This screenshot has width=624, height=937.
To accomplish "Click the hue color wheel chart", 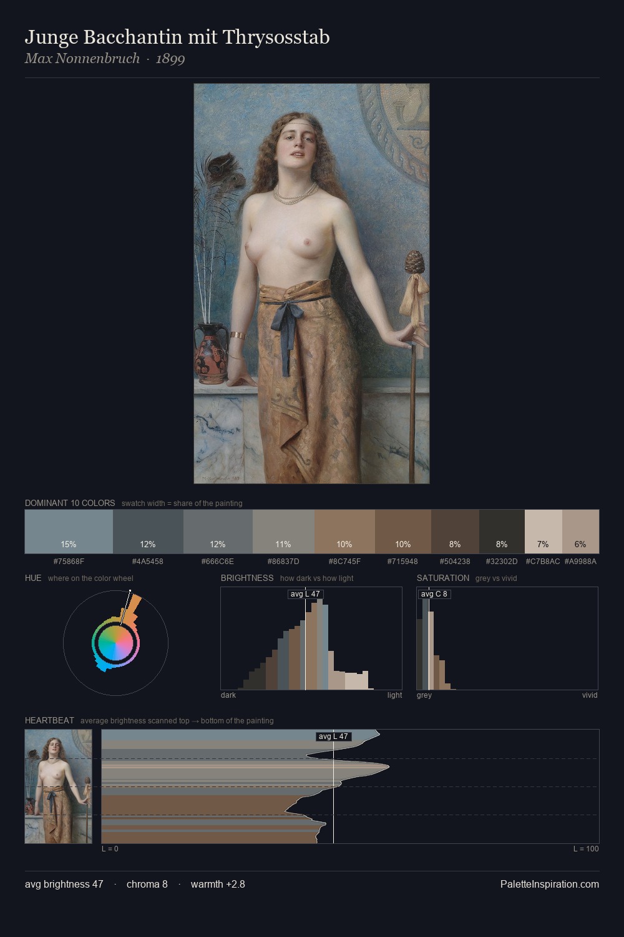I will 116,642.
